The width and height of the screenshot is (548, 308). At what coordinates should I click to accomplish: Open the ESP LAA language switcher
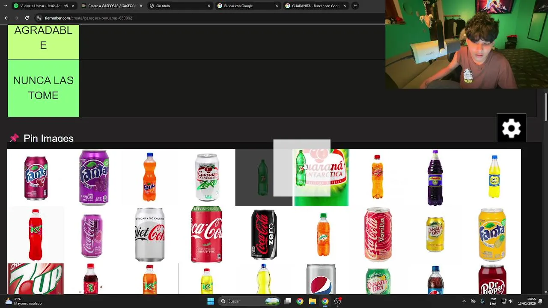pos(493,301)
